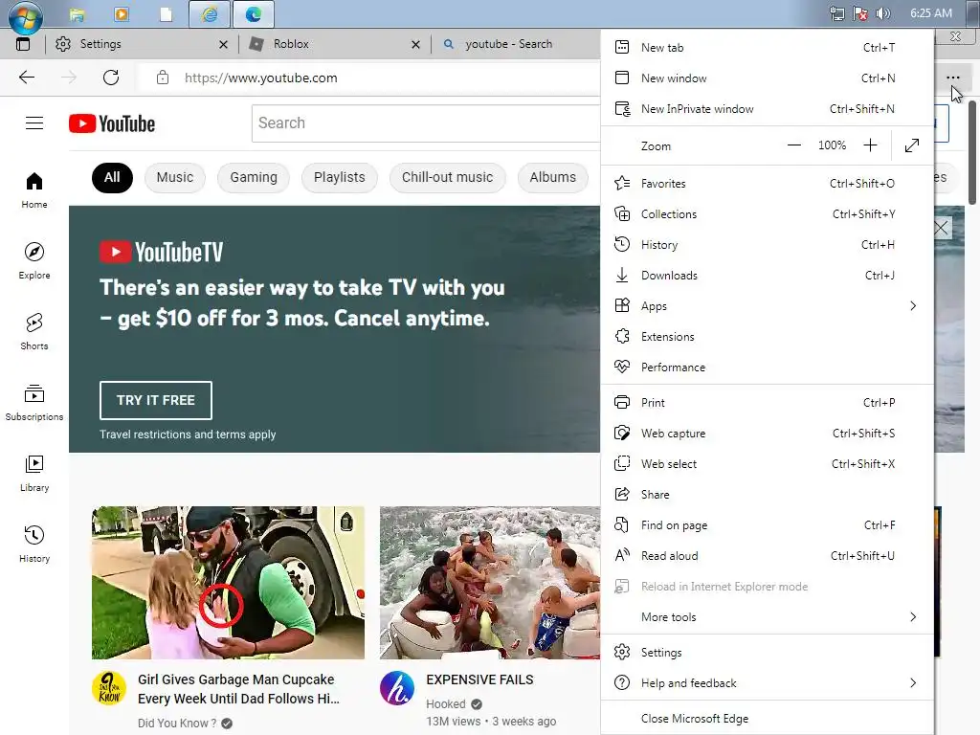This screenshot has width=980, height=735.
Task: Go to Home in YouTube sidebar
Action: (x=34, y=190)
